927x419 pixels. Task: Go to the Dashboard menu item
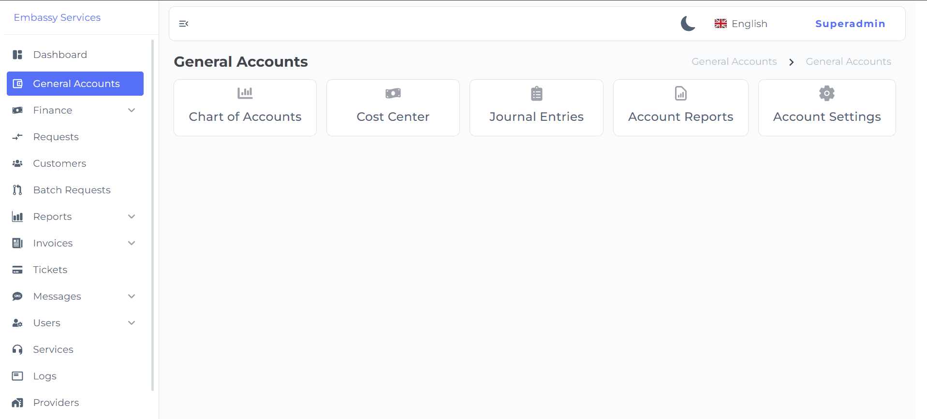(60, 54)
